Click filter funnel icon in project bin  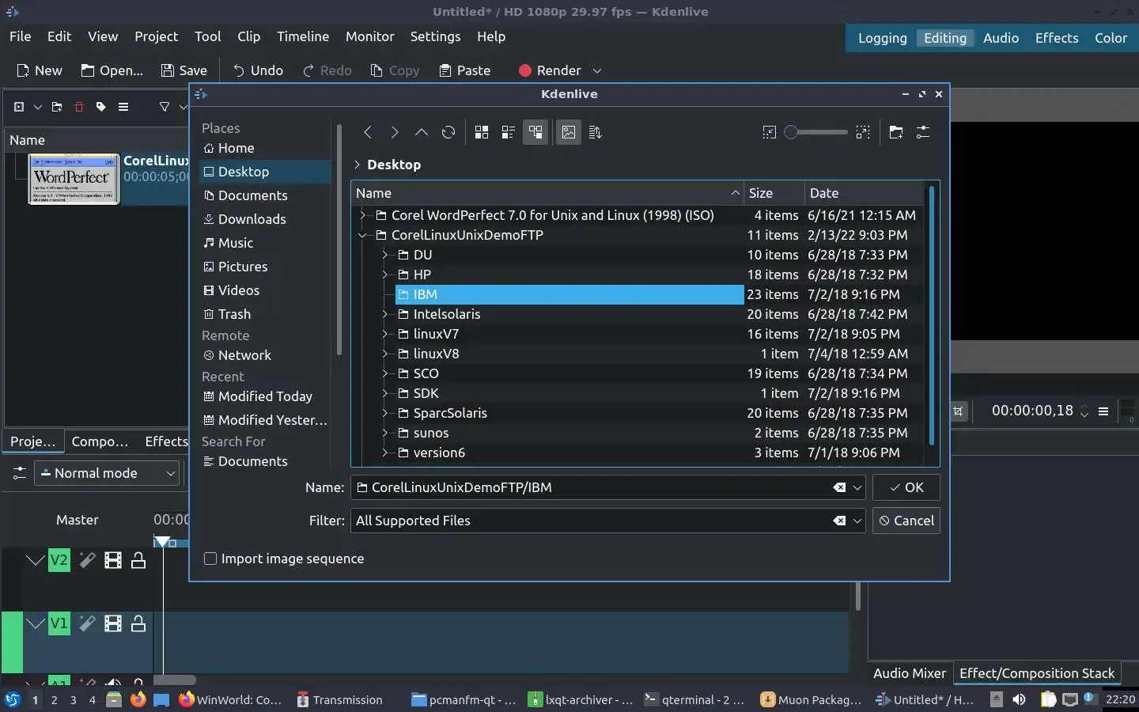pyautogui.click(x=165, y=107)
